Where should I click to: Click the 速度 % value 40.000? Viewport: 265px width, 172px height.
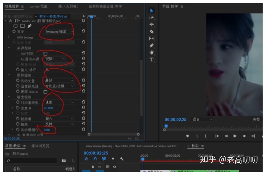48,108
